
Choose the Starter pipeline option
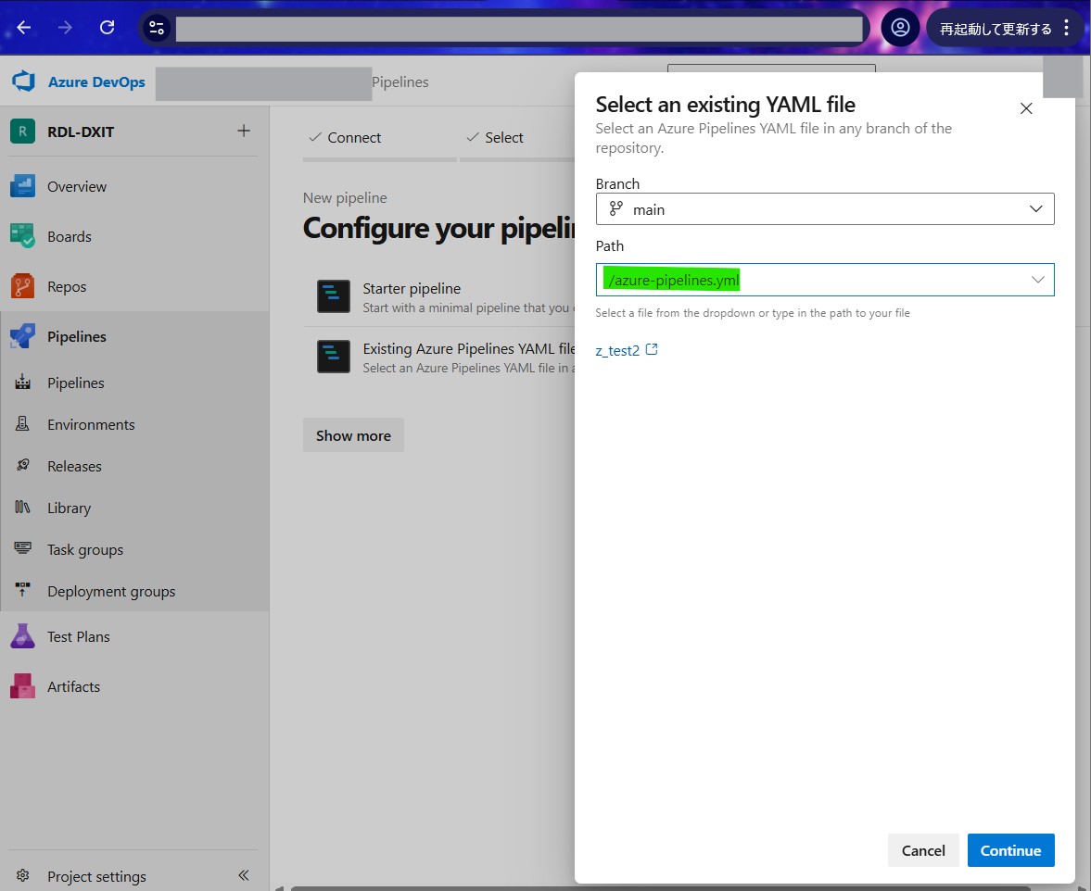pyautogui.click(x=439, y=296)
